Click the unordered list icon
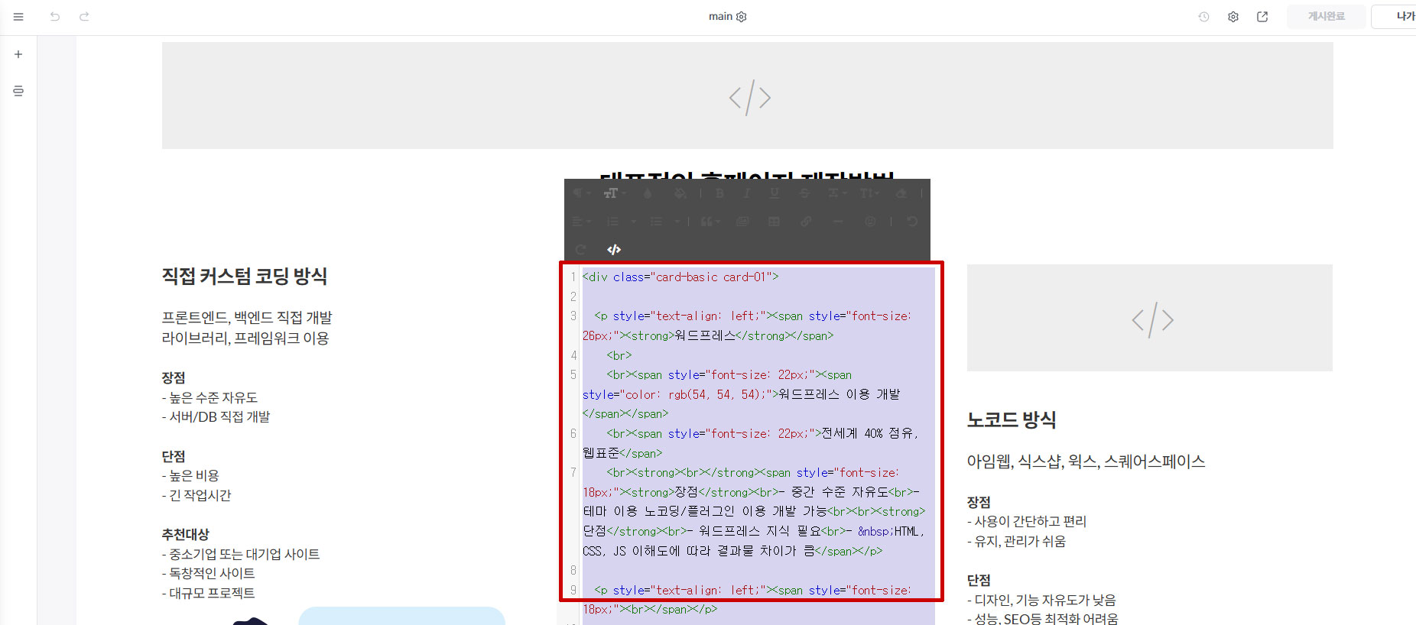The height and width of the screenshot is (625, 1416). (656, 222)
